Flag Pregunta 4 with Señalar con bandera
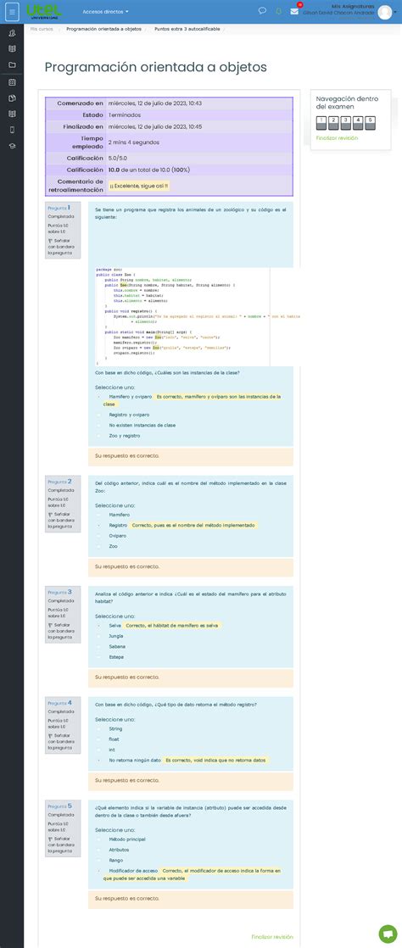 61,742
